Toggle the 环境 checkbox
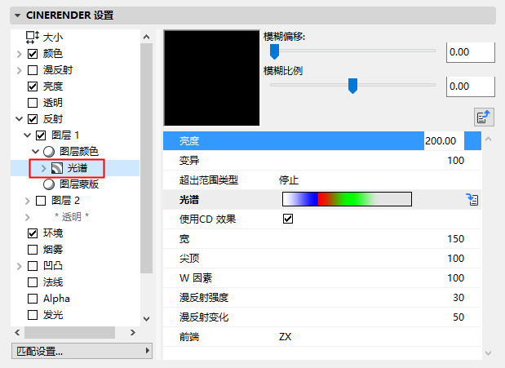Screen dimensions: 505x368 (x=33, y=233)
